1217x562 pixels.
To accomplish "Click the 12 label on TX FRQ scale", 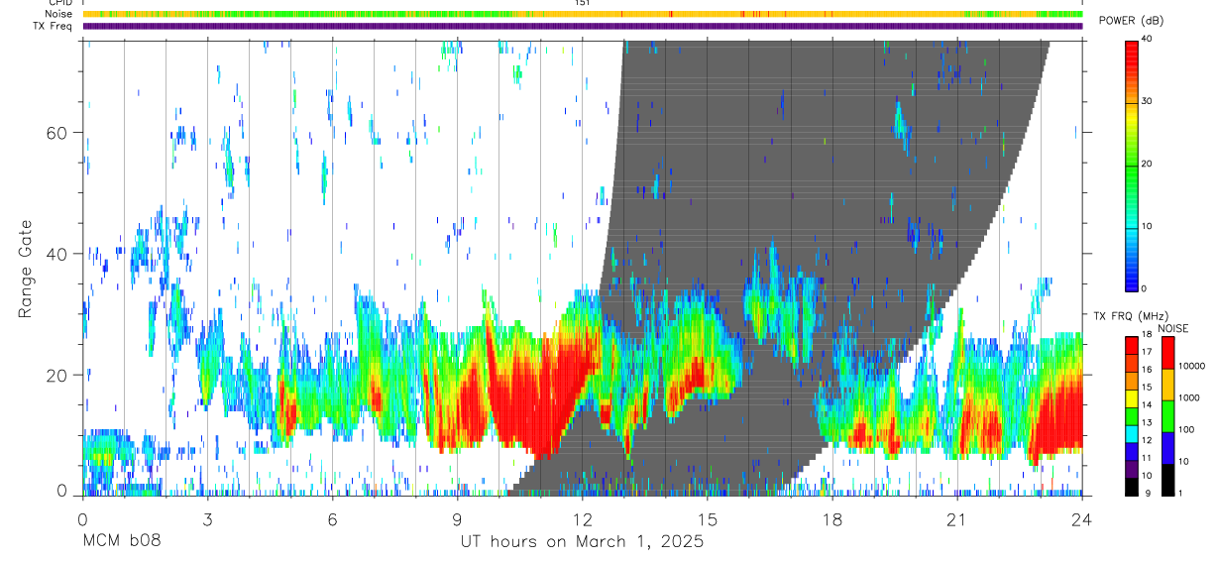I will (1146, 440).
